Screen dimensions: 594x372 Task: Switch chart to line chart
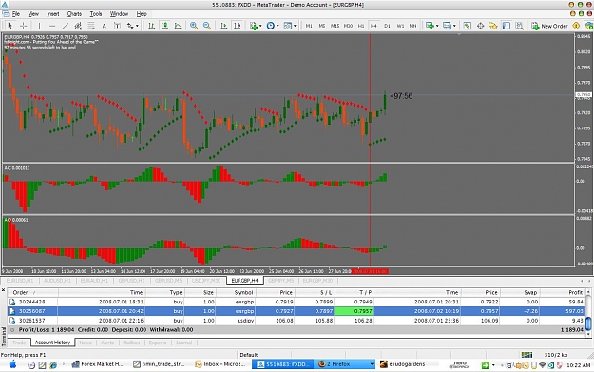[x=178, y=26]
